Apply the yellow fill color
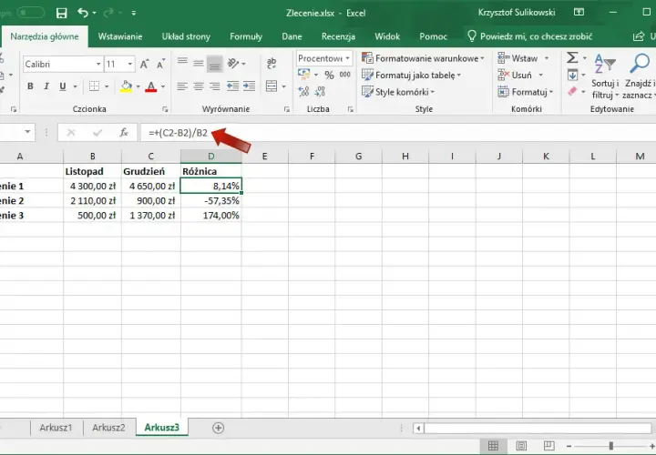The image size is (656, 455). coord(126,86)
